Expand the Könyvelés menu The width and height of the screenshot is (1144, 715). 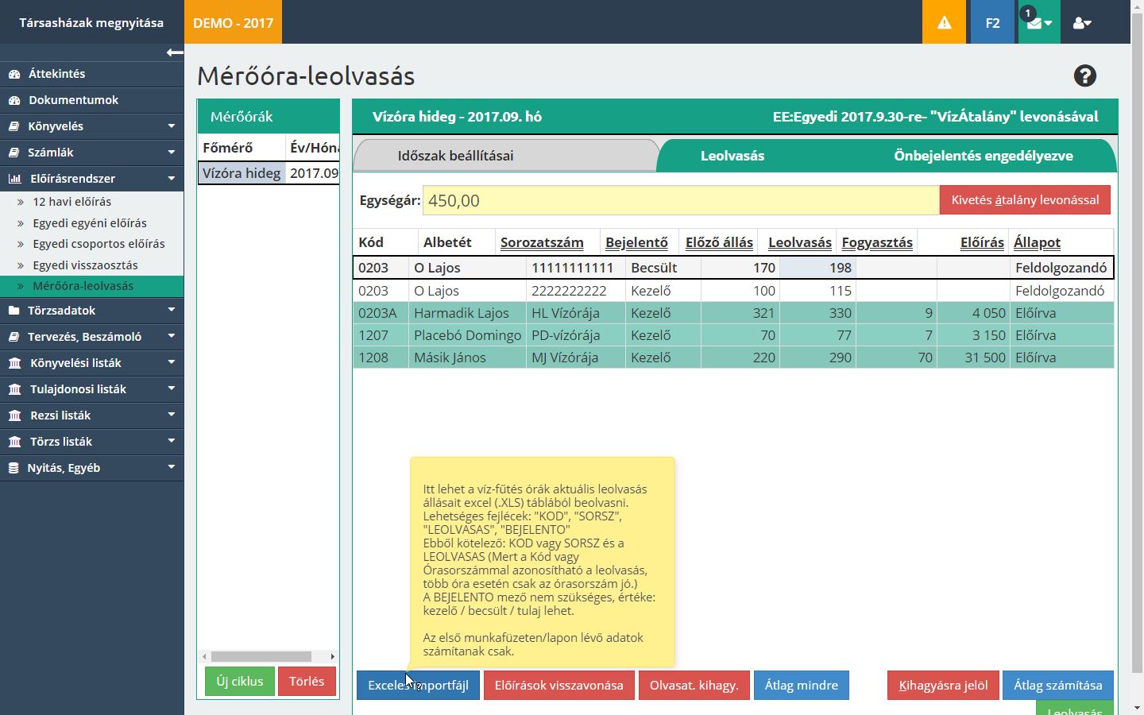(91, 126)
